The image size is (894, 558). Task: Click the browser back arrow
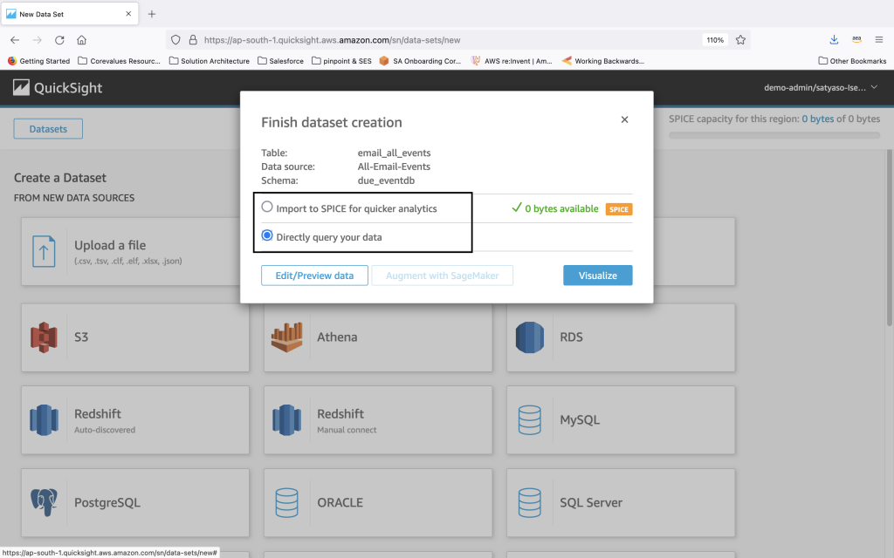(x=15, y=40)
